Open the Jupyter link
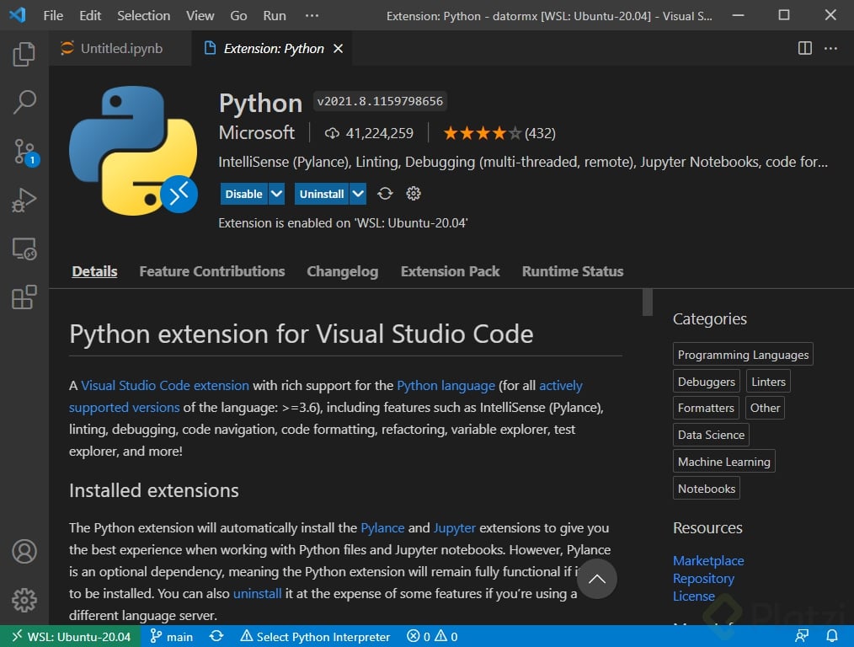 (454, 527)
